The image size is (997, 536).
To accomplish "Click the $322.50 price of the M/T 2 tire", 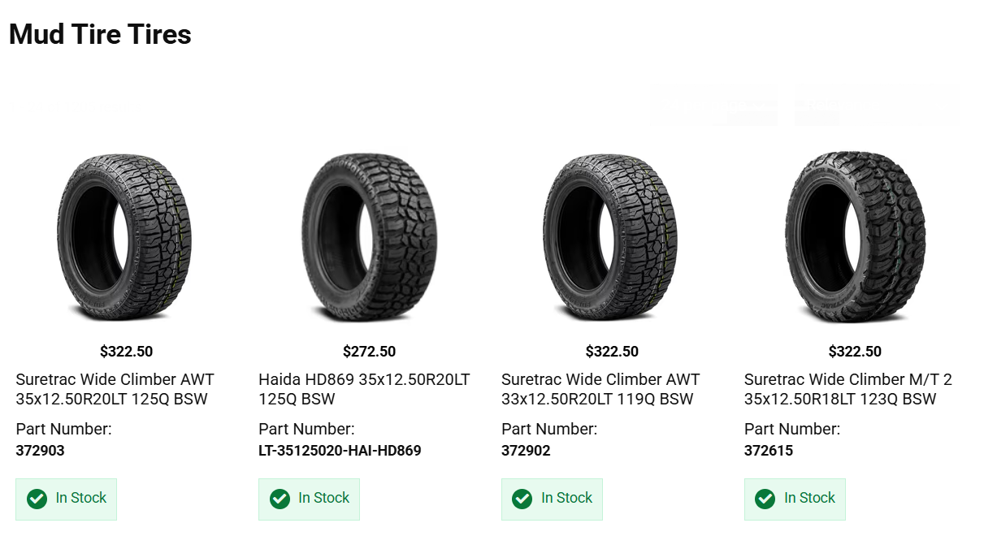I will [855, 352].
